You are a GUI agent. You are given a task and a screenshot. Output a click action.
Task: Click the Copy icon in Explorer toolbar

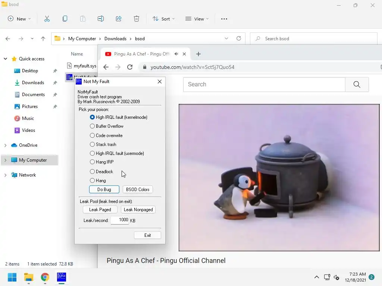point(65,19)
